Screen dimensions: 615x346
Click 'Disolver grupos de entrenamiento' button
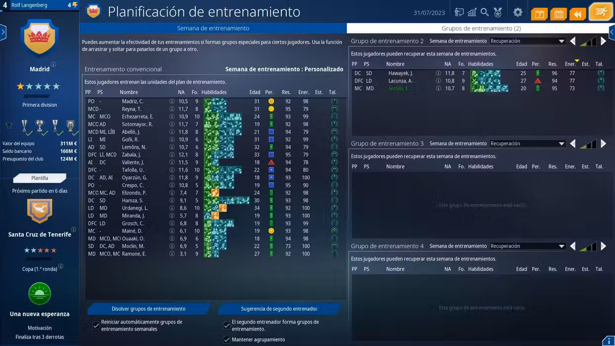(148, 309)
